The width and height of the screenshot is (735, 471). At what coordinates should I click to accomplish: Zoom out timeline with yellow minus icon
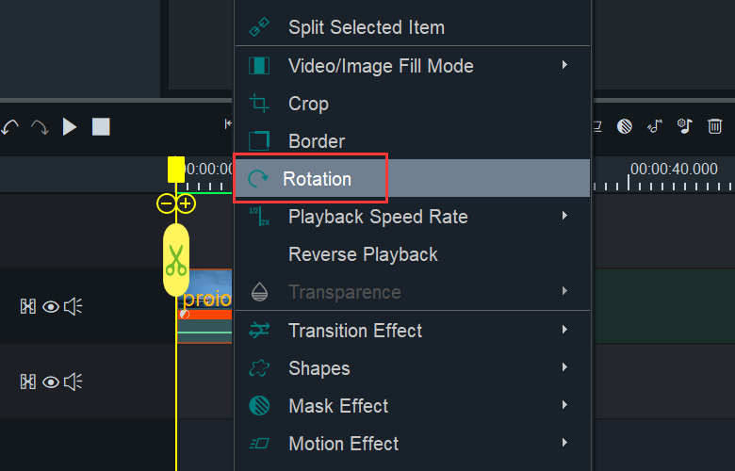(166, 203)
